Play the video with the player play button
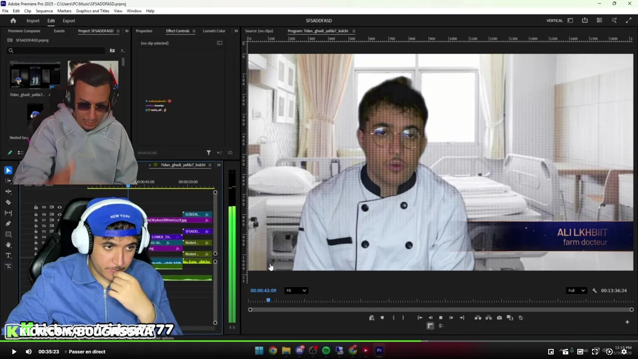The image size is (638, 359). tap(14, 352)
